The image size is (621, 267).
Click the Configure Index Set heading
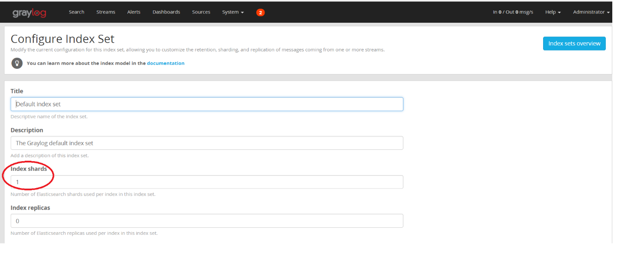pos(63,39)
